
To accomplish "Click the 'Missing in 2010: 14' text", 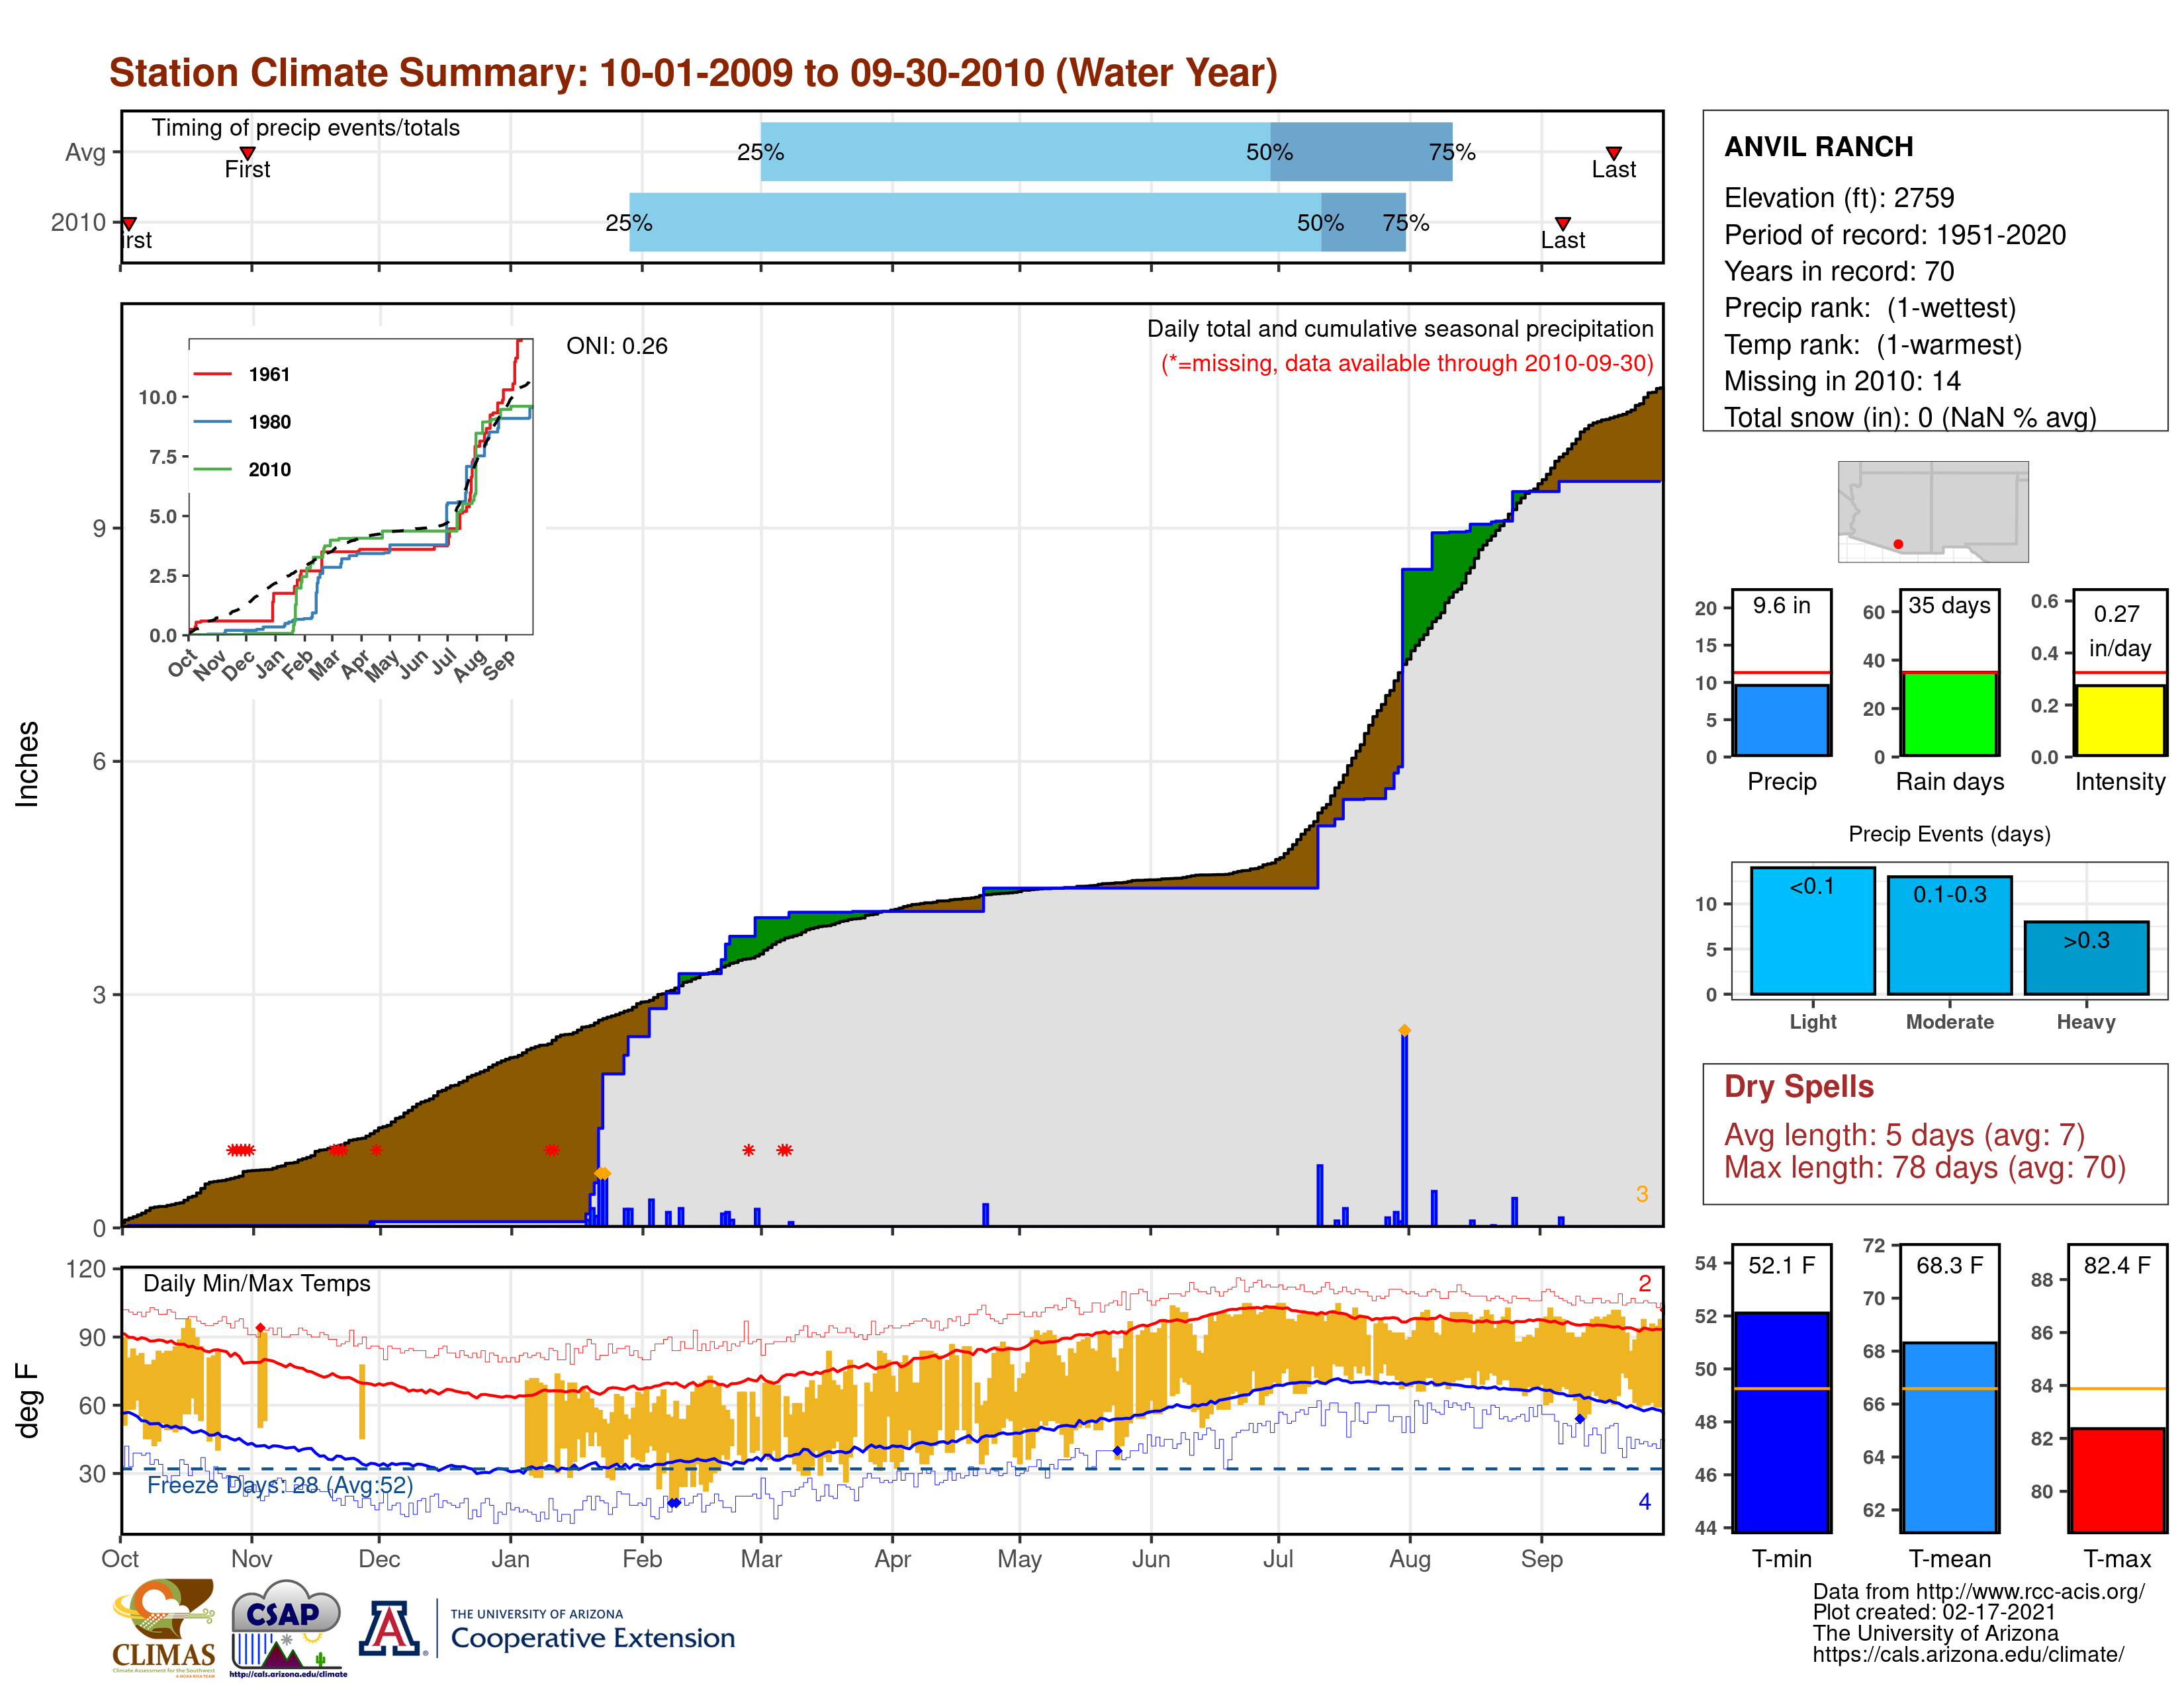I will point(1842,381).
